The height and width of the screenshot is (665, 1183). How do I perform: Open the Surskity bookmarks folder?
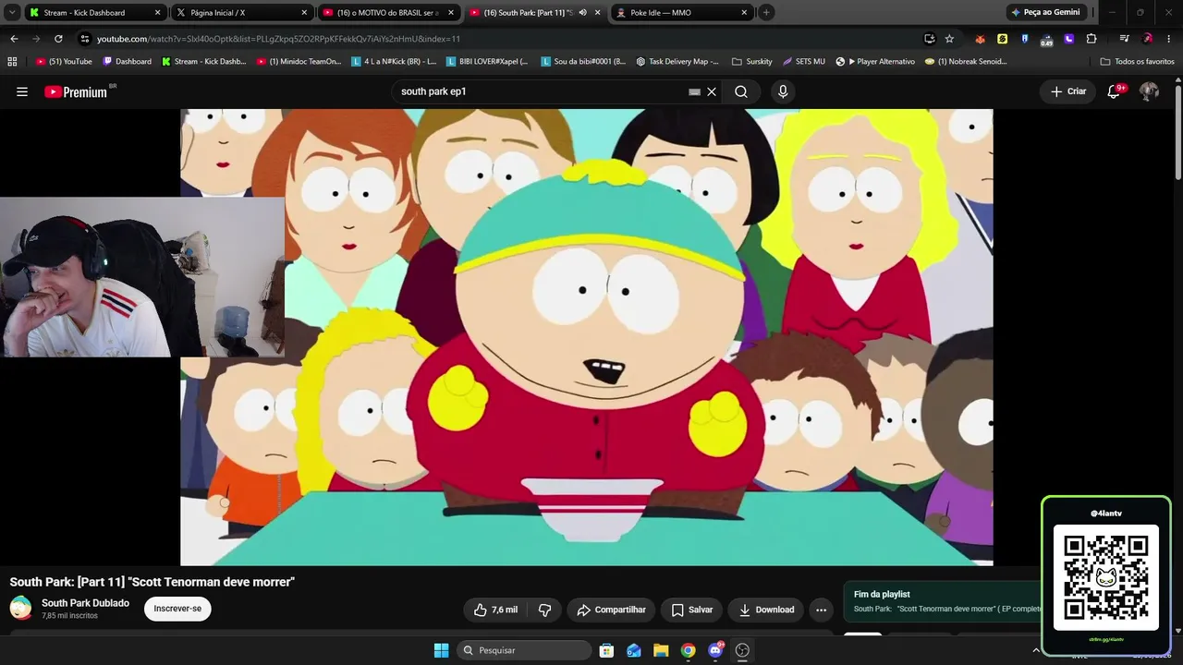tap(752, 61)
